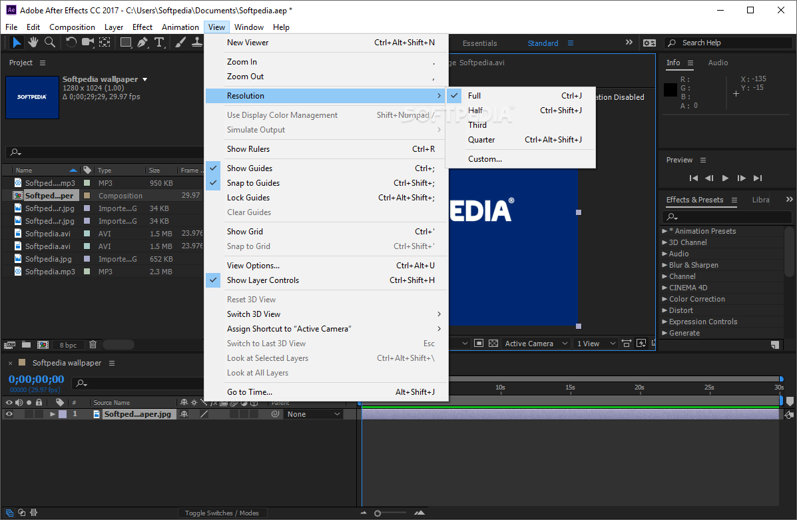Expand the Distort effects category
The width and height of the screenshot is (797, 520).
[x=665, y=310]
